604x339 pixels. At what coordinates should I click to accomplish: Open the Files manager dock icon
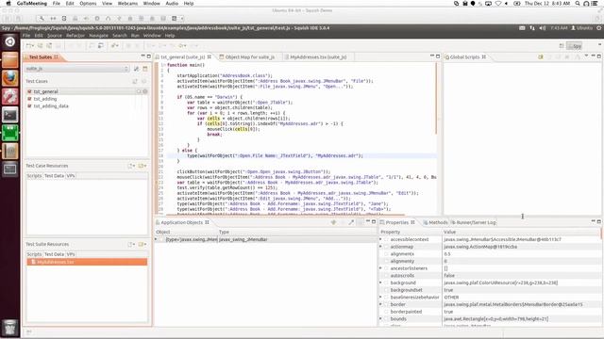[10, 60]
